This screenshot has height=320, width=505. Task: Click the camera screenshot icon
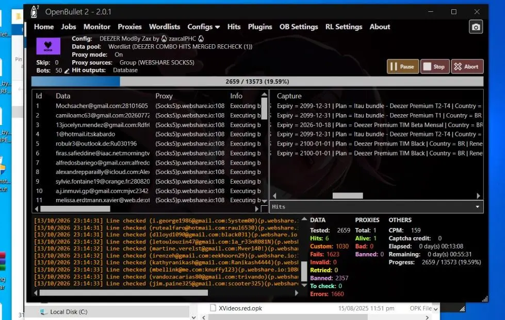[476, 27]
